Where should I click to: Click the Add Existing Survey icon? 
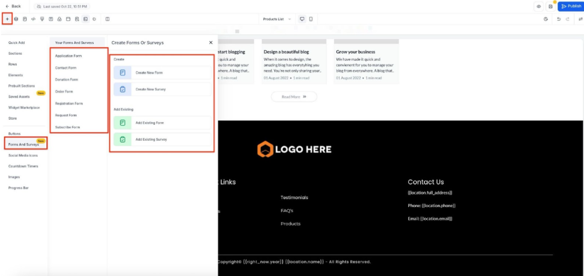(x=122, y=139)
